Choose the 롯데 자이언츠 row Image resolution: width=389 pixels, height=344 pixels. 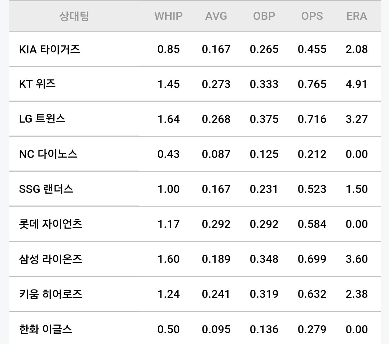pyautogui.click(x=195, y=224)
